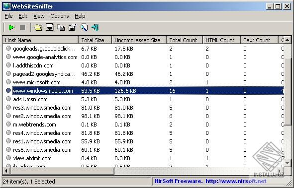Click the circle icon beside ads1.msn.com
Image resolution: width=294 pixels, height=188 pixels.
(8, 99)
